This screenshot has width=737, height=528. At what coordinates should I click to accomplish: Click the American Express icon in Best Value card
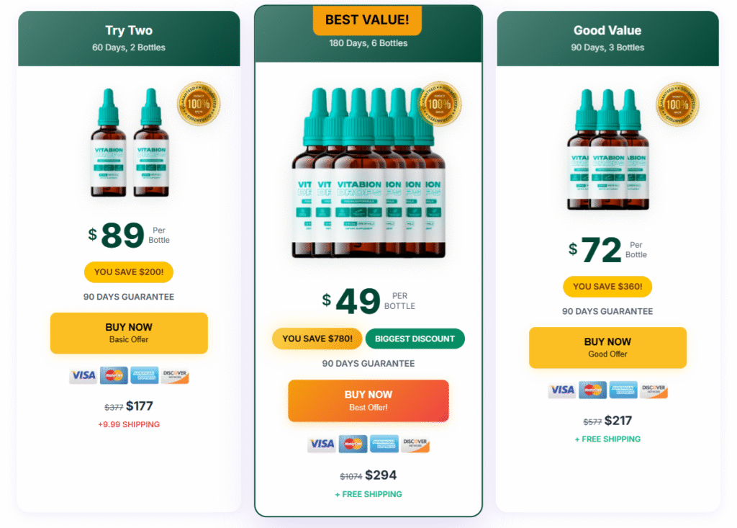coord(384,444)
